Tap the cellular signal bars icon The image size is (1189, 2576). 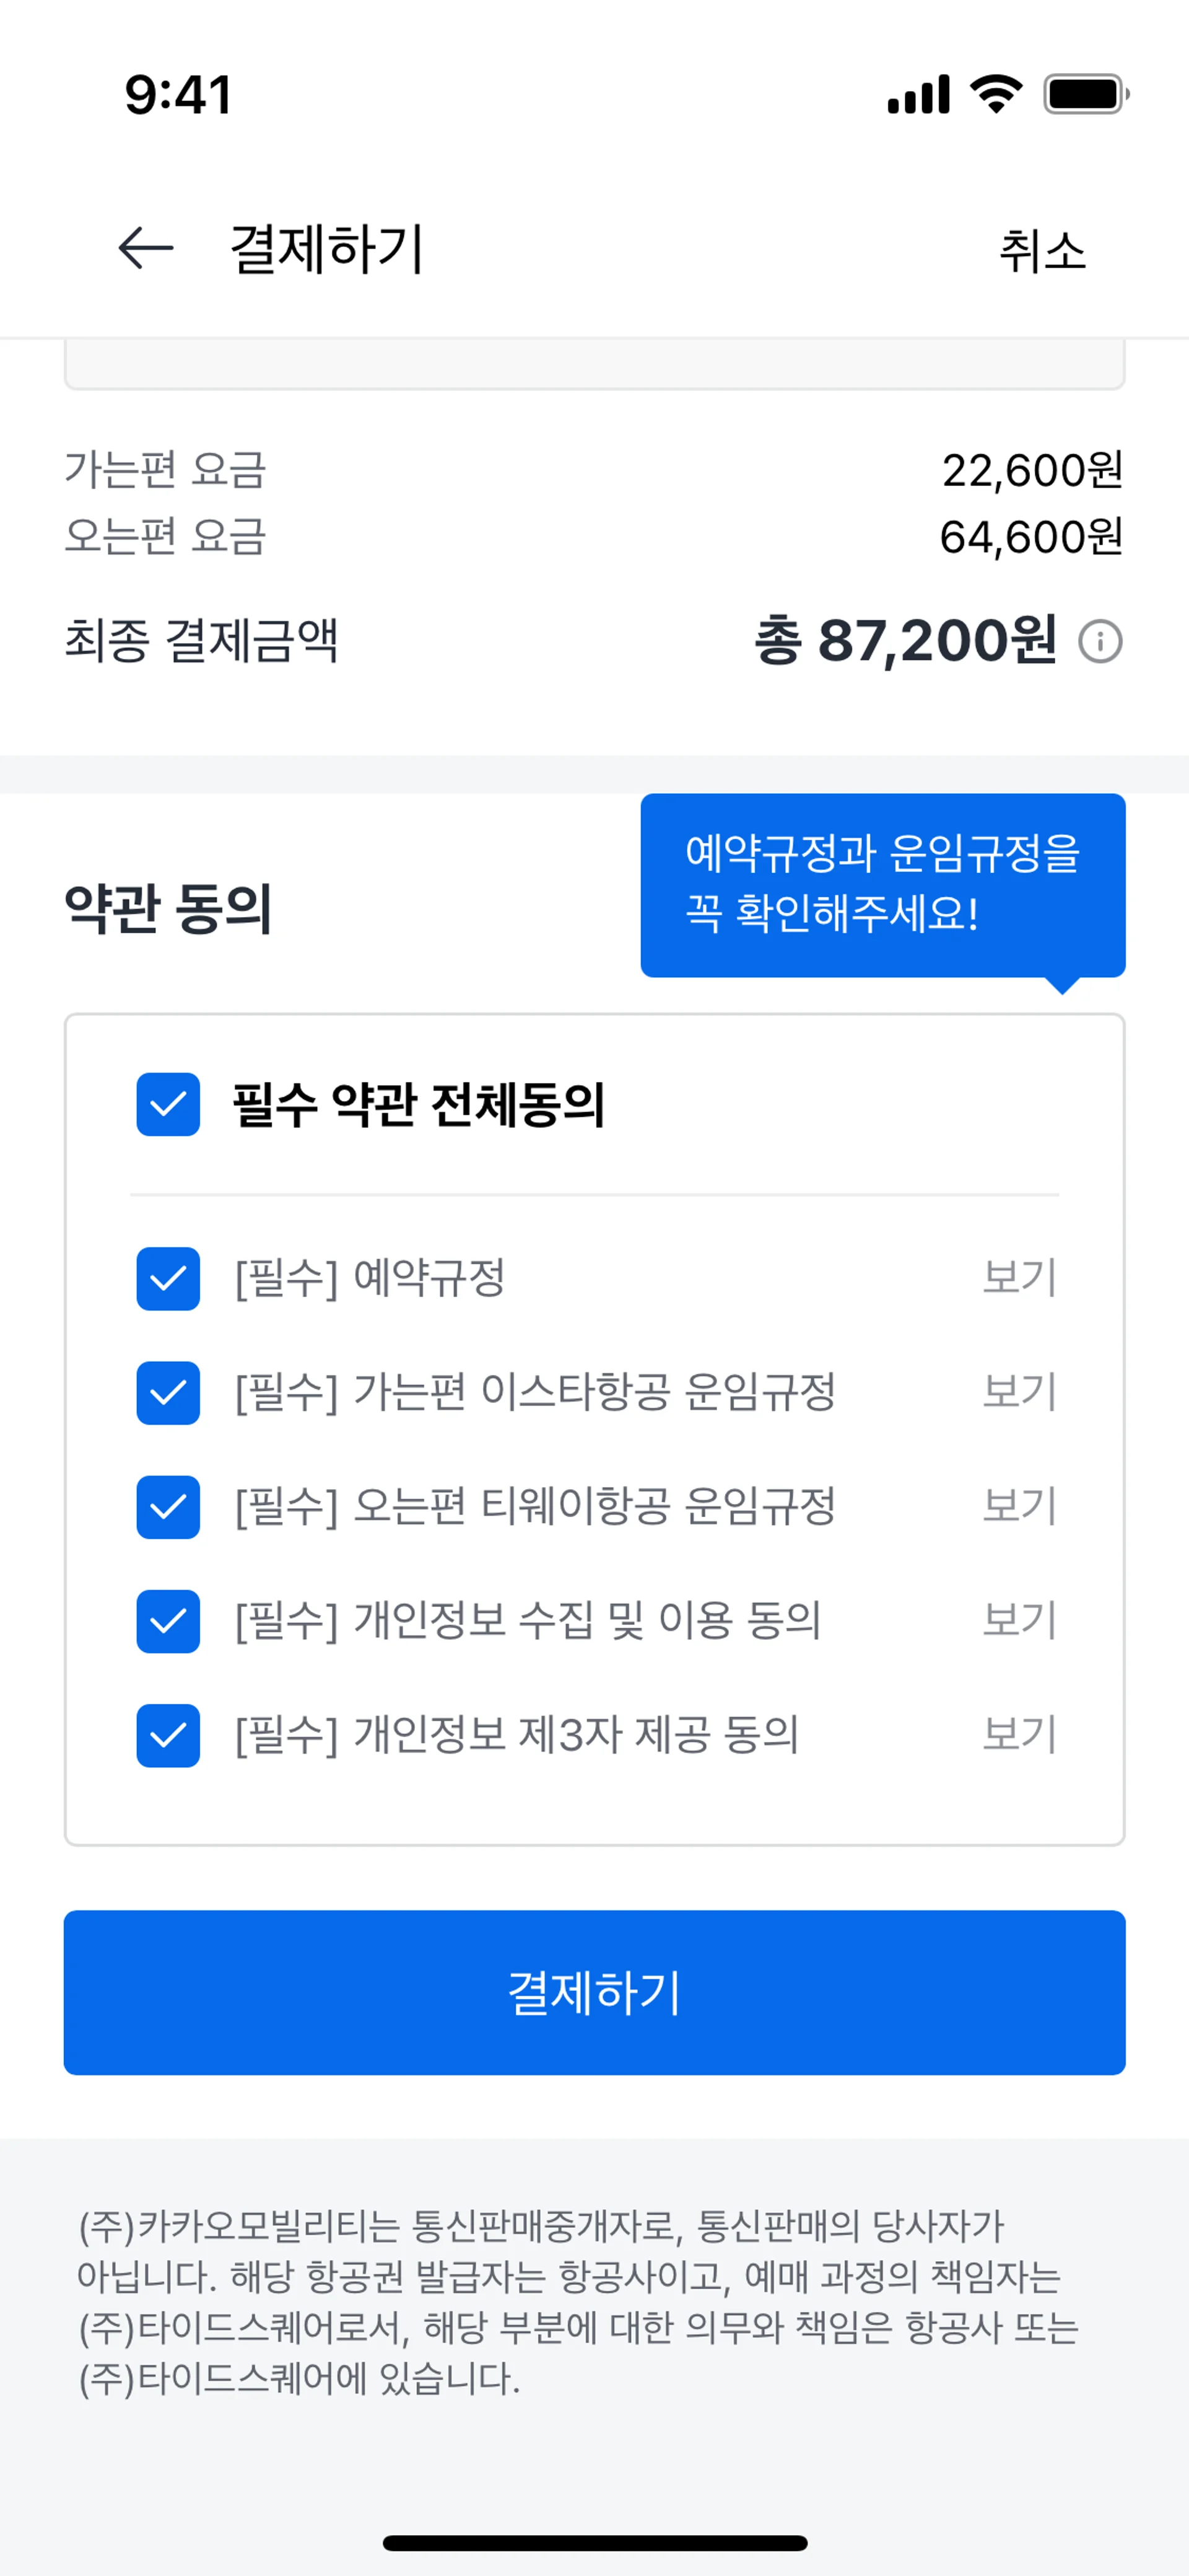[918, 95]
